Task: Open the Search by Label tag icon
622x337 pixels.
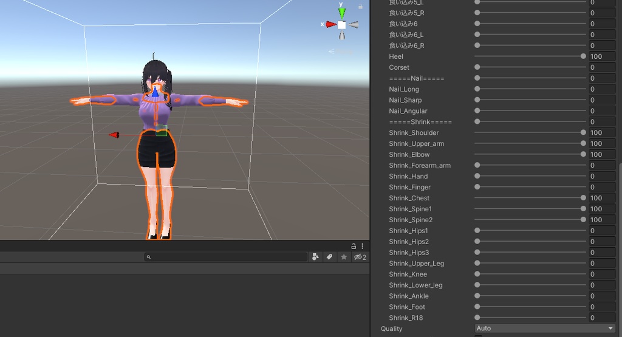Action: [x=329, y=257]
